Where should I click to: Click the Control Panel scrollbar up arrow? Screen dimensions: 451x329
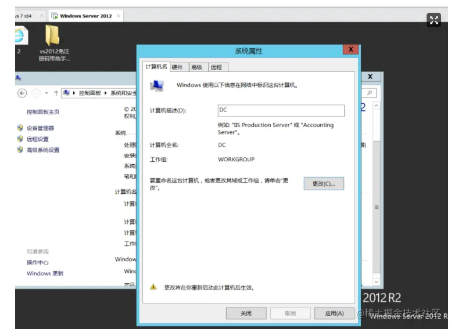pyautogui.click(x=376, y=106)
